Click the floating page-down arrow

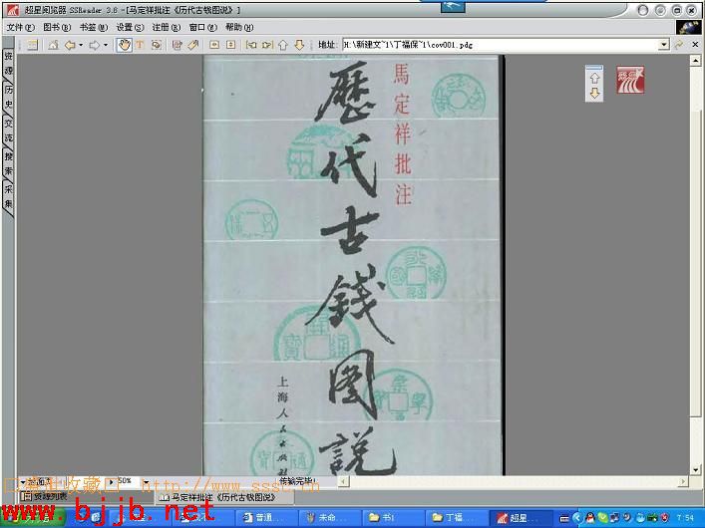tap(594, 93)
